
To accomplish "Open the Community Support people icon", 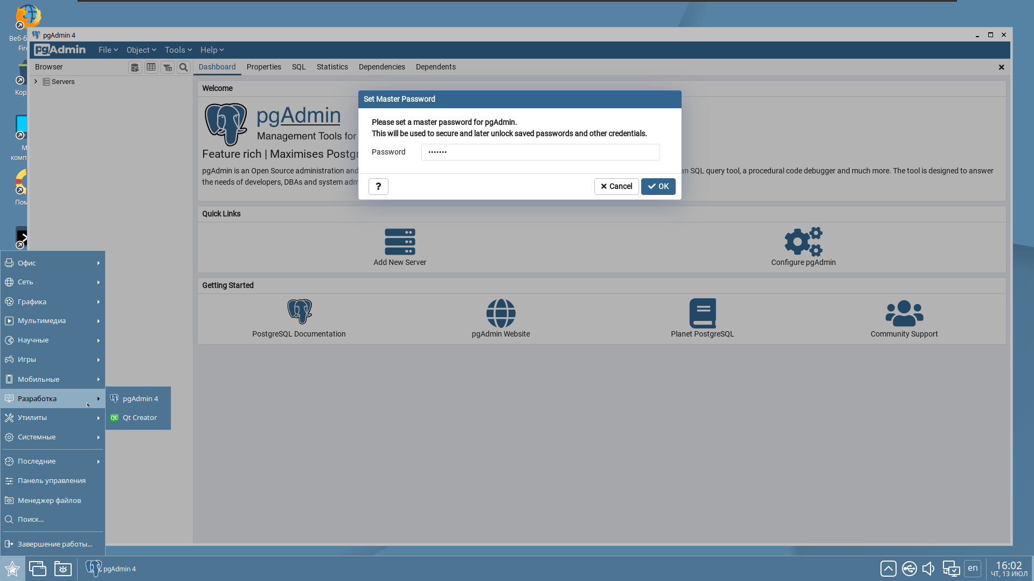I will (x=904, y=313).
